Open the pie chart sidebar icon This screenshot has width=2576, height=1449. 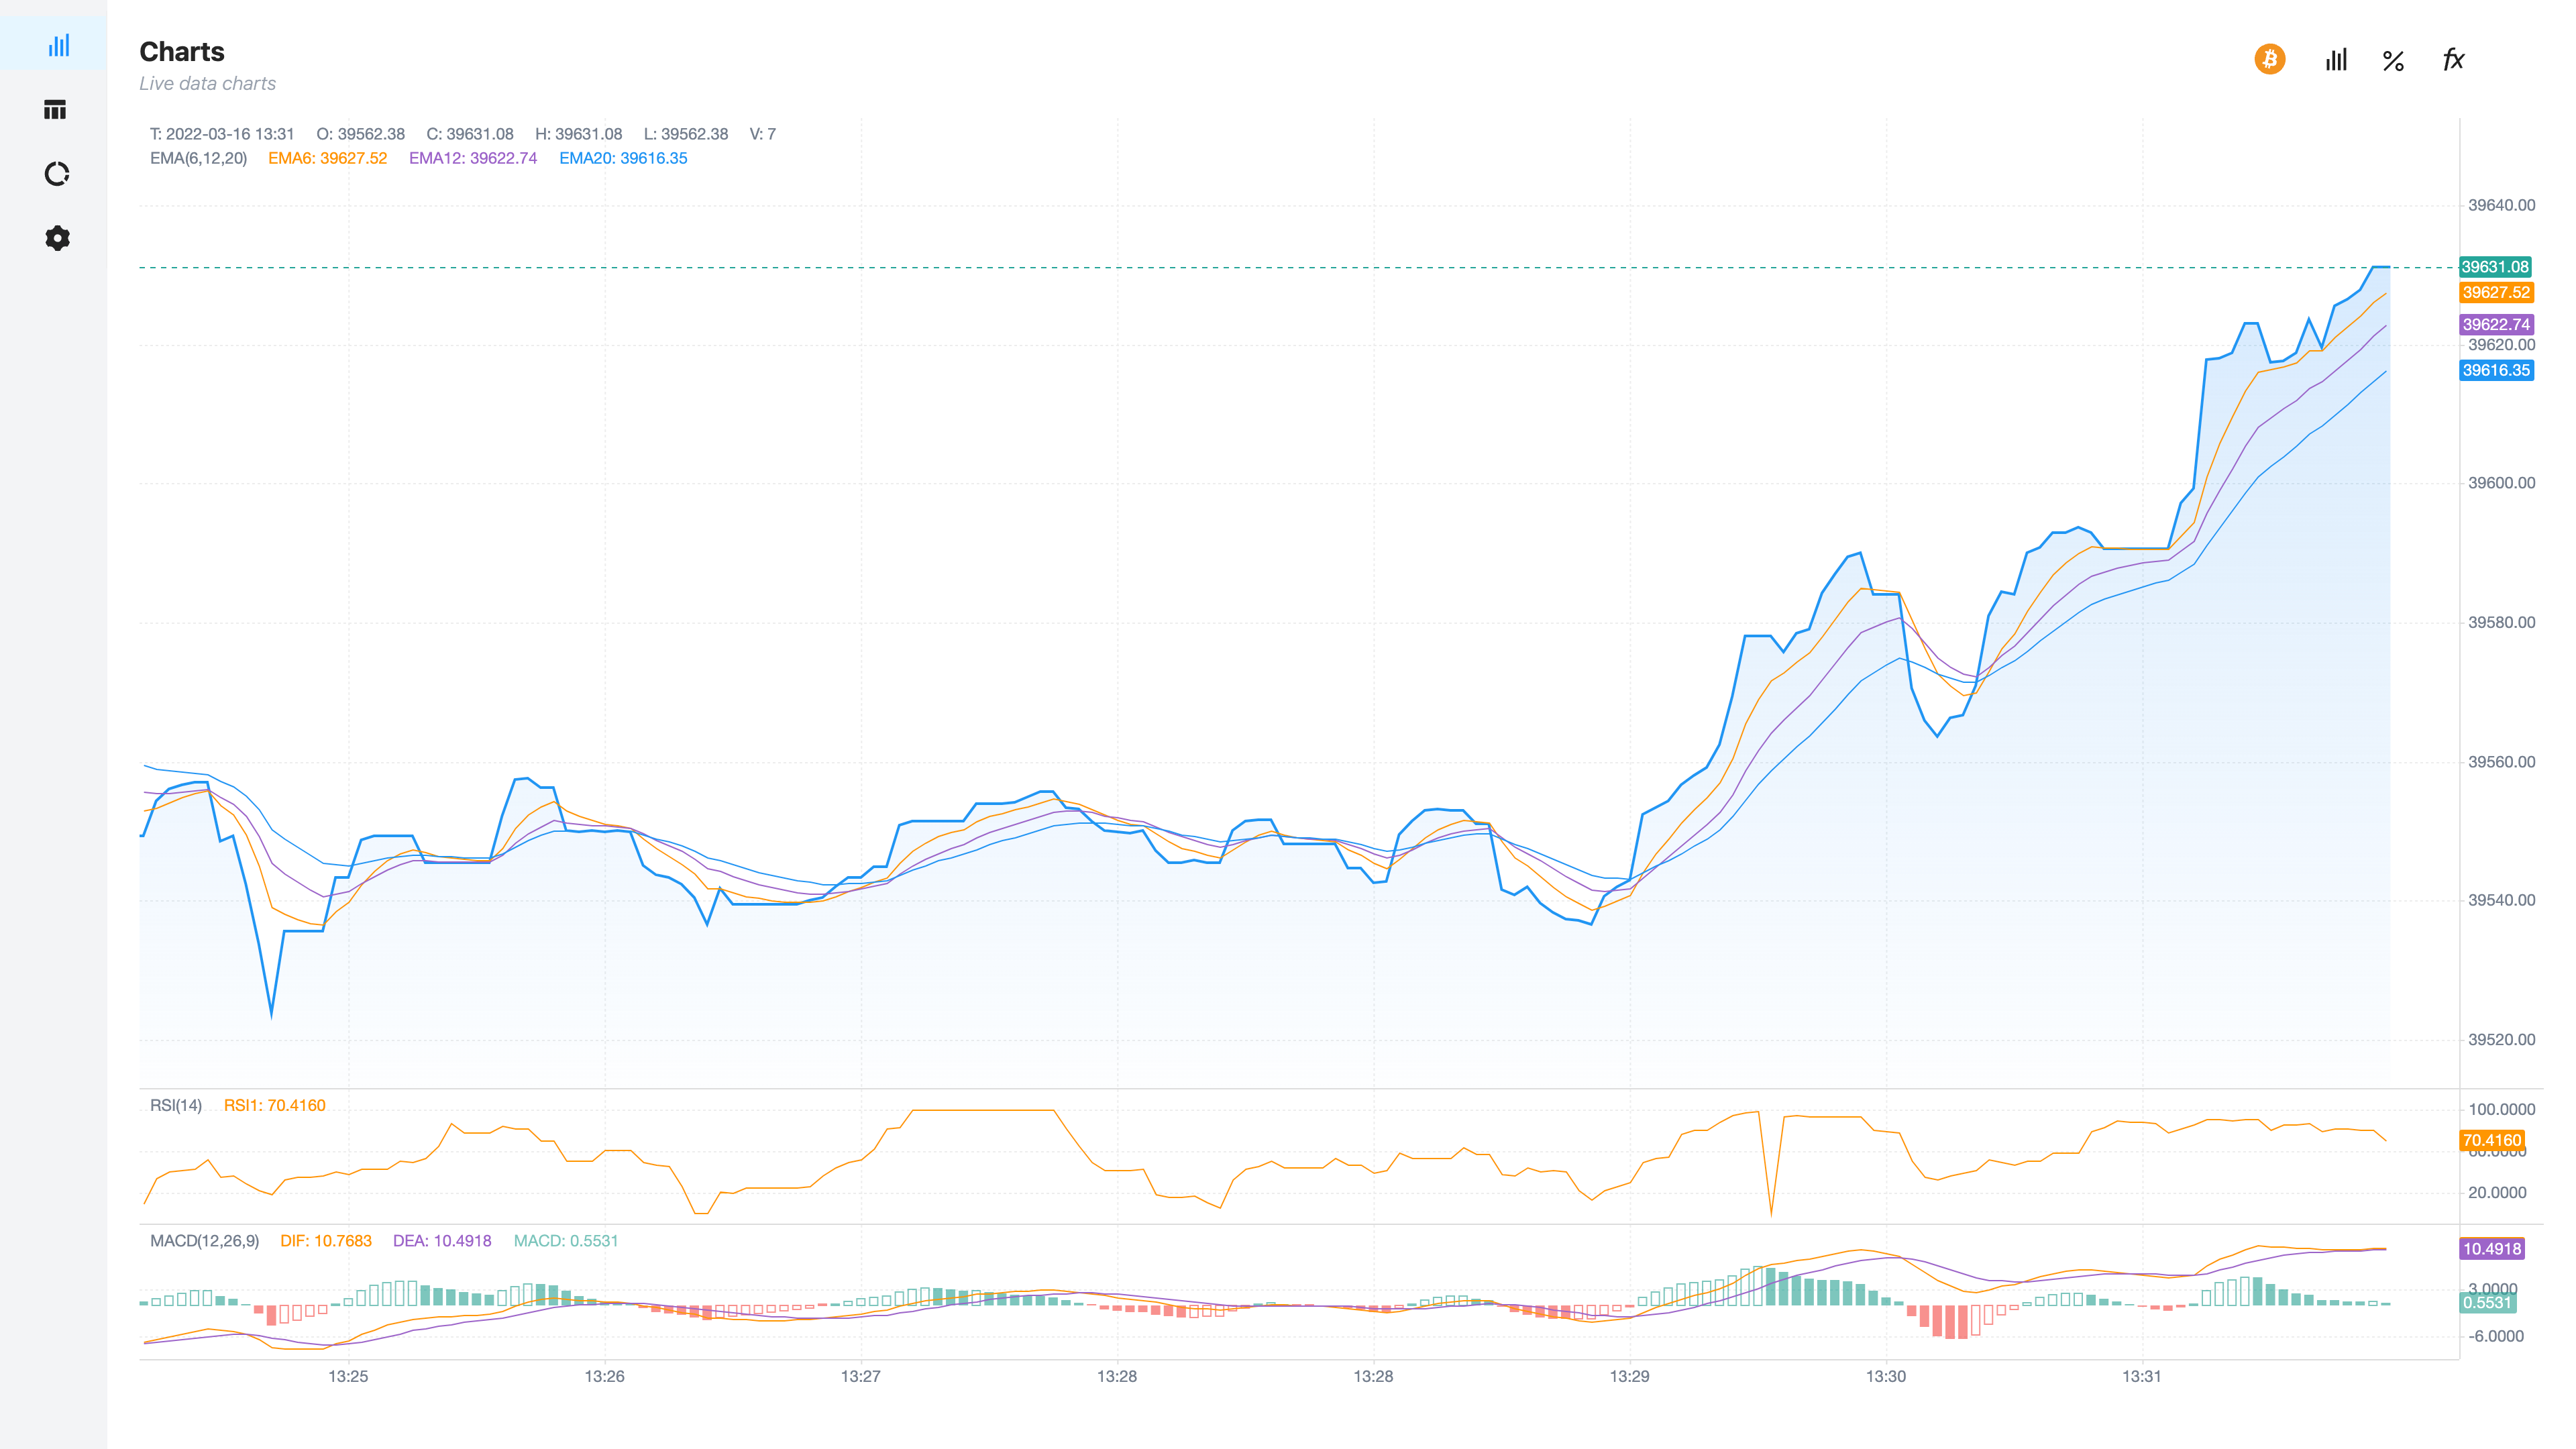pos(57,174)
